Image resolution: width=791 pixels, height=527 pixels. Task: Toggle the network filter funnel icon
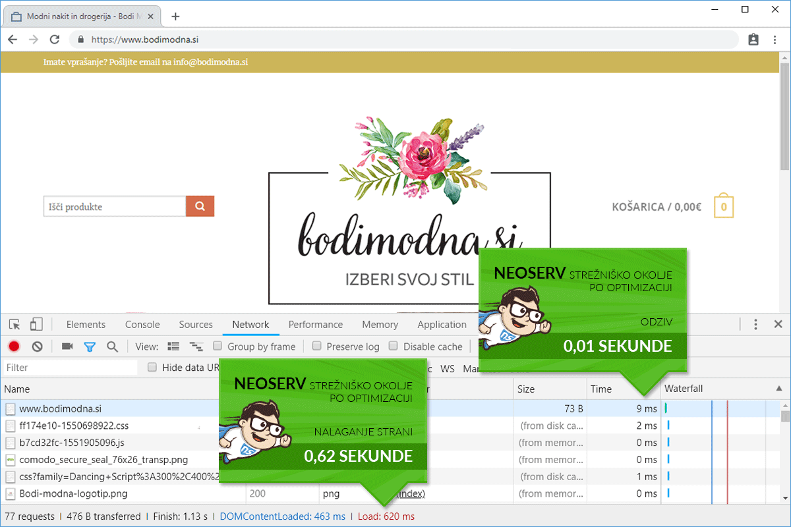(90, 347)
